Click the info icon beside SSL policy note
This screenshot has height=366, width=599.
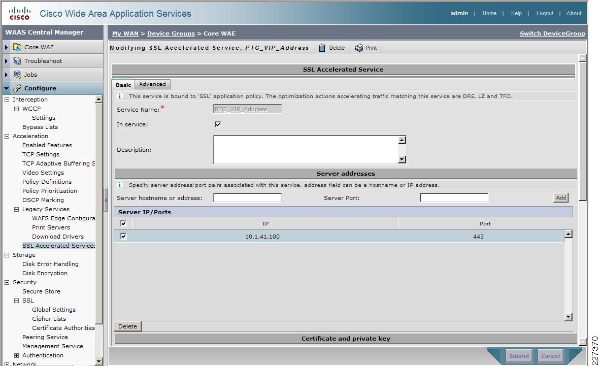(120, 96)
